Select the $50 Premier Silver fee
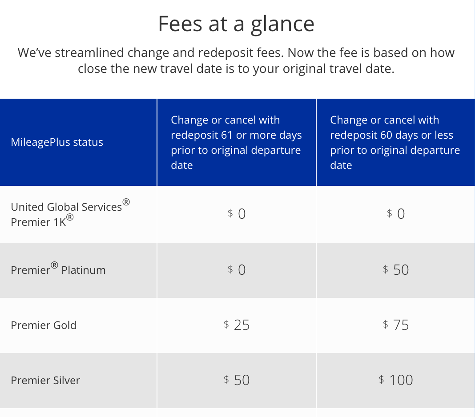The image size is (475, 417). click(237, 380)
